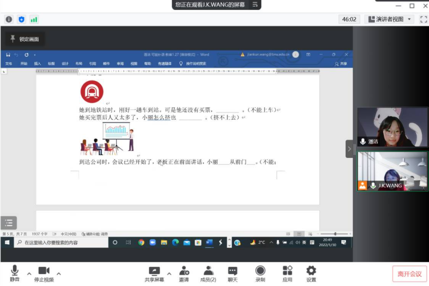Screen dimensions: 429x286
Task: Open the 应用 apps icon
Action: click(x=287, y=273)
